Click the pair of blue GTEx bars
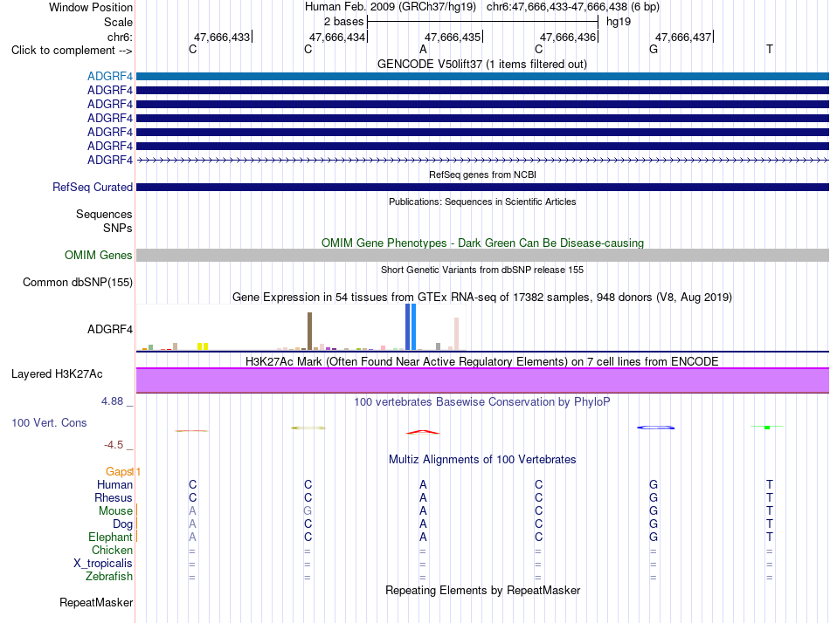The height and width of the screenshot is (623, 830). 411,327
